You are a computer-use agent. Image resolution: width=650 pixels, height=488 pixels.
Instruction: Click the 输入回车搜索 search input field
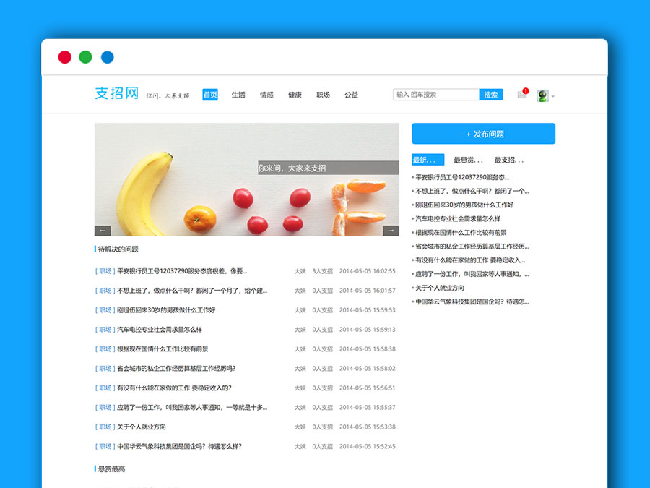437,95
